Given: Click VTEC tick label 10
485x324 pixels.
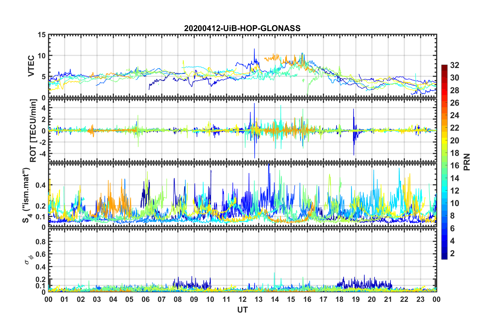Looking at the screenshot, I should coord(42,56).
